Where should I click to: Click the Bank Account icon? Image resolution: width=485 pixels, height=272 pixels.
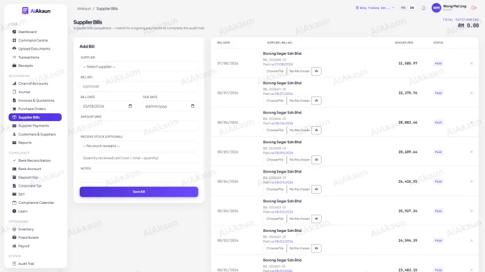[x=14, y=169]
